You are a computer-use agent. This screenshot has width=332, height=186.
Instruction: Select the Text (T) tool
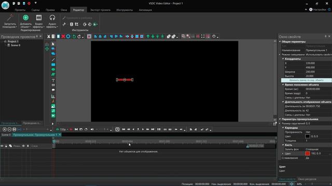click(x=53, y=81)
